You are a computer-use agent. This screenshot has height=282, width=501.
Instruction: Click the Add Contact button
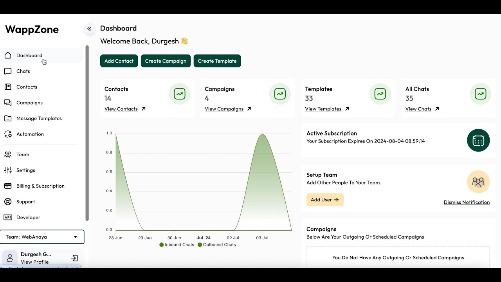click(x=119, y=61)
